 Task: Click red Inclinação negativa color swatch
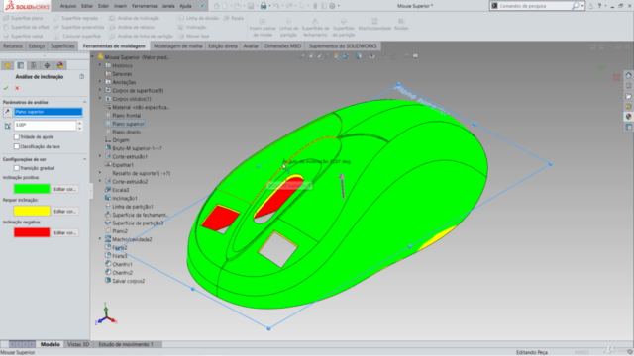click(x=32, y=233)
